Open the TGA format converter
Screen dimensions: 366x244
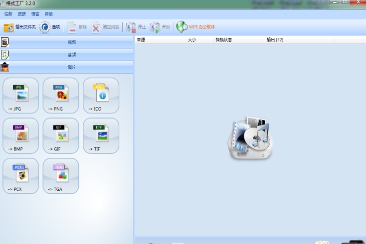coord(61,176)
